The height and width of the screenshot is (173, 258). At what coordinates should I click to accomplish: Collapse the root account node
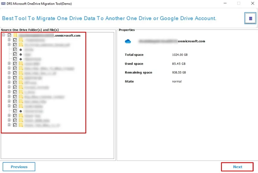tap(3, 35)
